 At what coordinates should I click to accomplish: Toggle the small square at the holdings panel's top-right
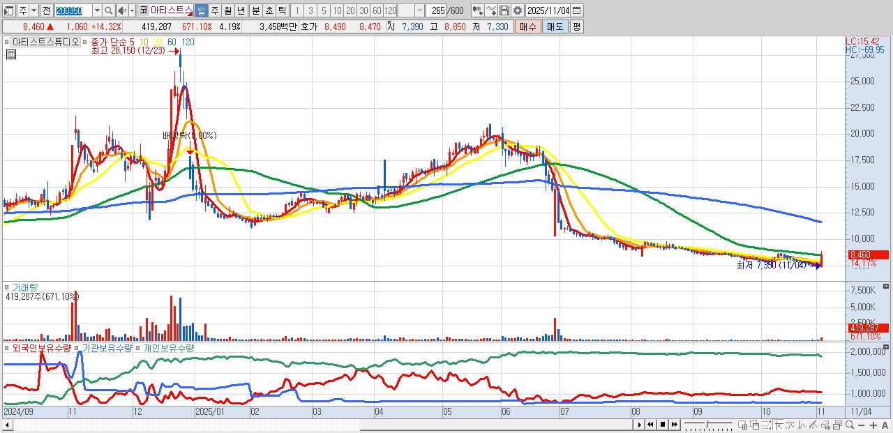886,347
